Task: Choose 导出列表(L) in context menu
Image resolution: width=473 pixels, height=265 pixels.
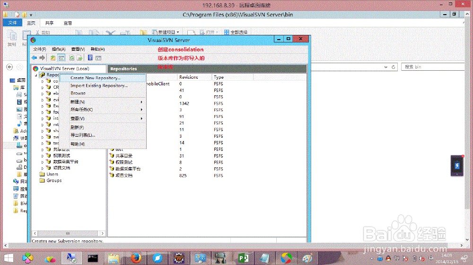Action: pos(103,135)
